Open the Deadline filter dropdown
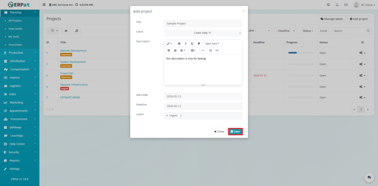 coord(286,31)
